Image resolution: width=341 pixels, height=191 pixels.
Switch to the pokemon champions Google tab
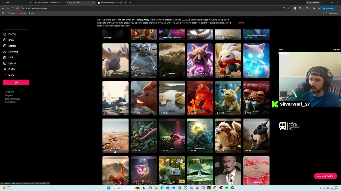(x=111, y=3)
